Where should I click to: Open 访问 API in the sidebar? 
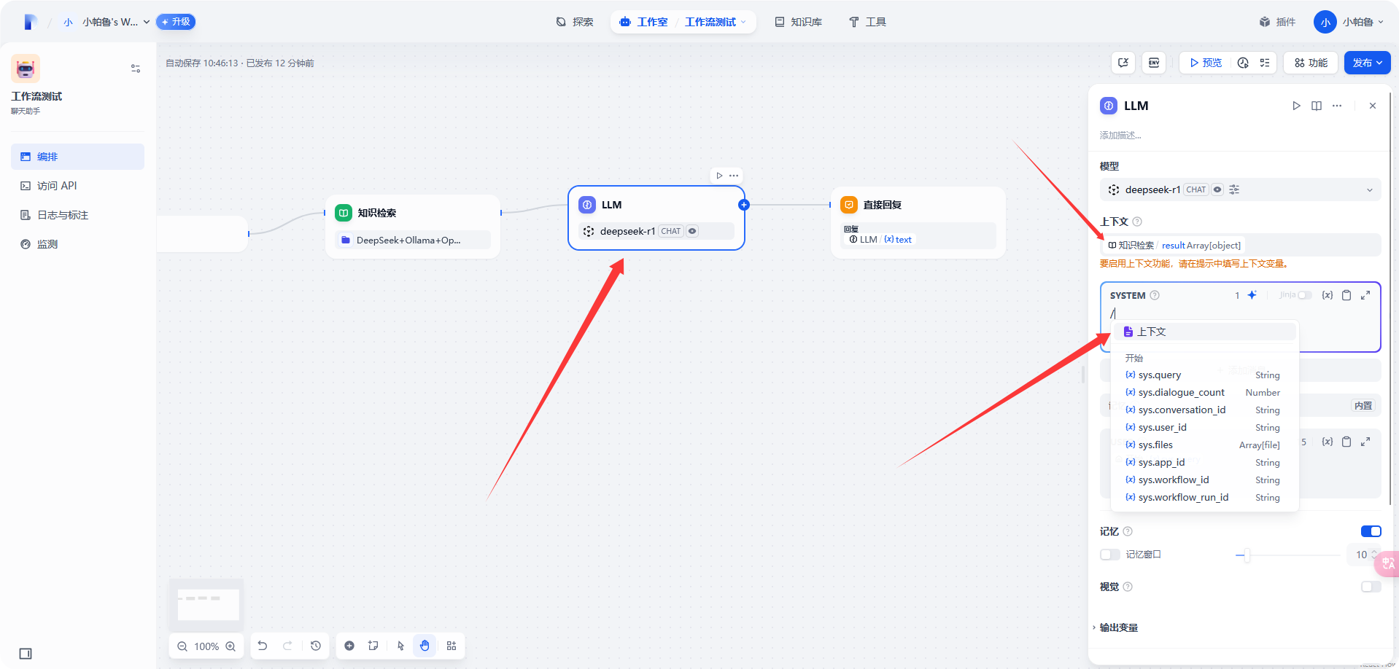point(57,186)
